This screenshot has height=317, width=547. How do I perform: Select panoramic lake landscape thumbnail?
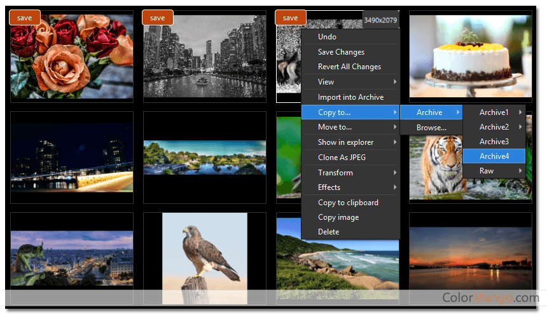coord(205,158)
